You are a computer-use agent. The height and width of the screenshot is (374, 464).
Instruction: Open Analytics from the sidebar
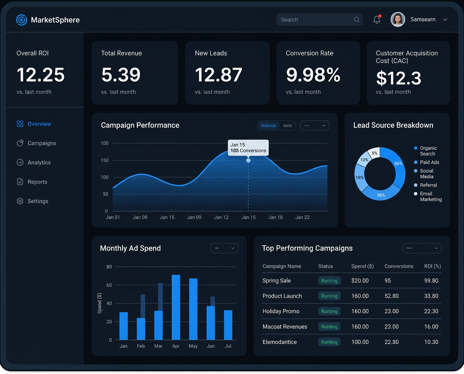[20, 162]
